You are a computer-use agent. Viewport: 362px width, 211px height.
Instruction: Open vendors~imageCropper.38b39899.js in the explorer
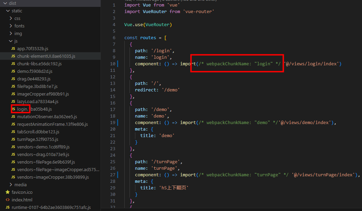pos(53,177)
